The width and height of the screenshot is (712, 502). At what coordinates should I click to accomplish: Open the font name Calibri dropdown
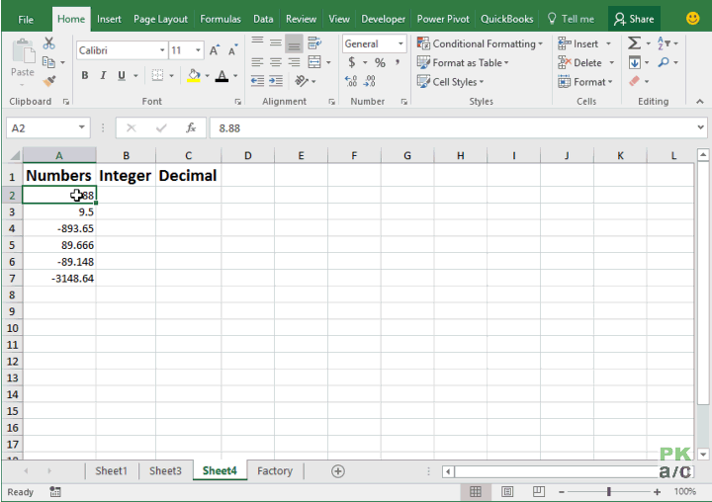[162, 50]
